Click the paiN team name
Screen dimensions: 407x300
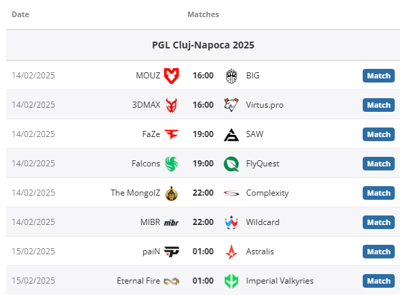pyautogui.click(x=151, y=252)
